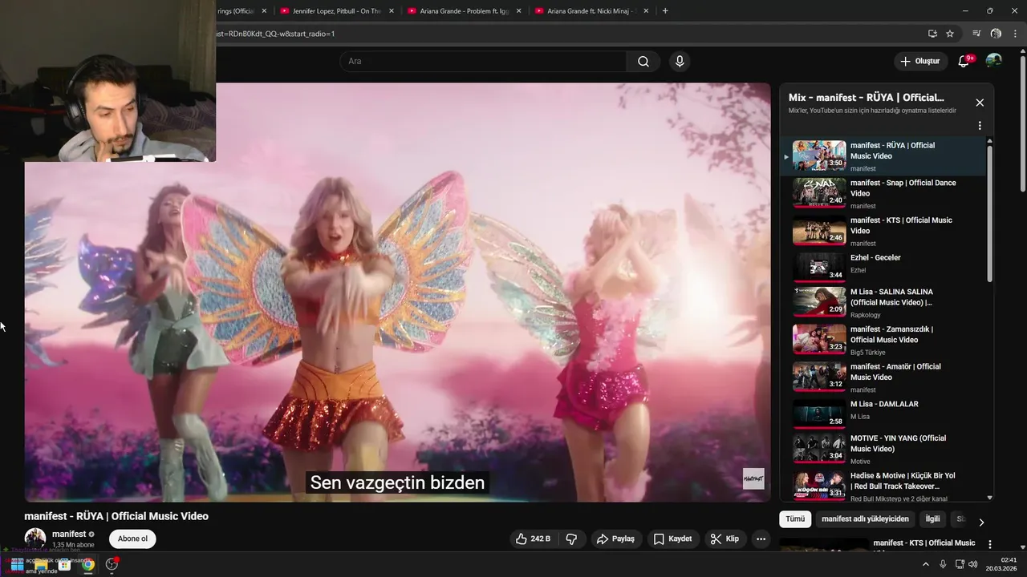The image size is (1027, 577).
Task: Select the Tümü filter chip
Action: click(x=795, y=519)
